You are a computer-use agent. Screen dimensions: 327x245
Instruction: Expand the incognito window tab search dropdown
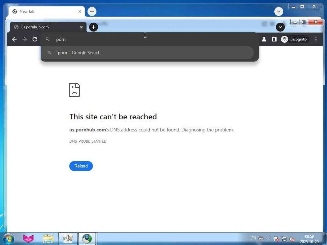coord(280,27)
